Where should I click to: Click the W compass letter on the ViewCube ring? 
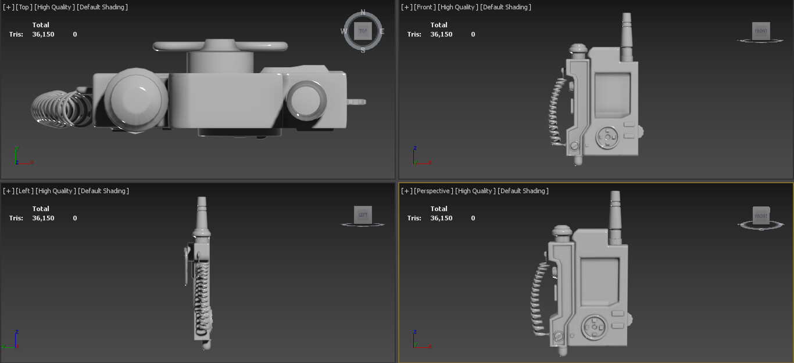pos(344,31)
